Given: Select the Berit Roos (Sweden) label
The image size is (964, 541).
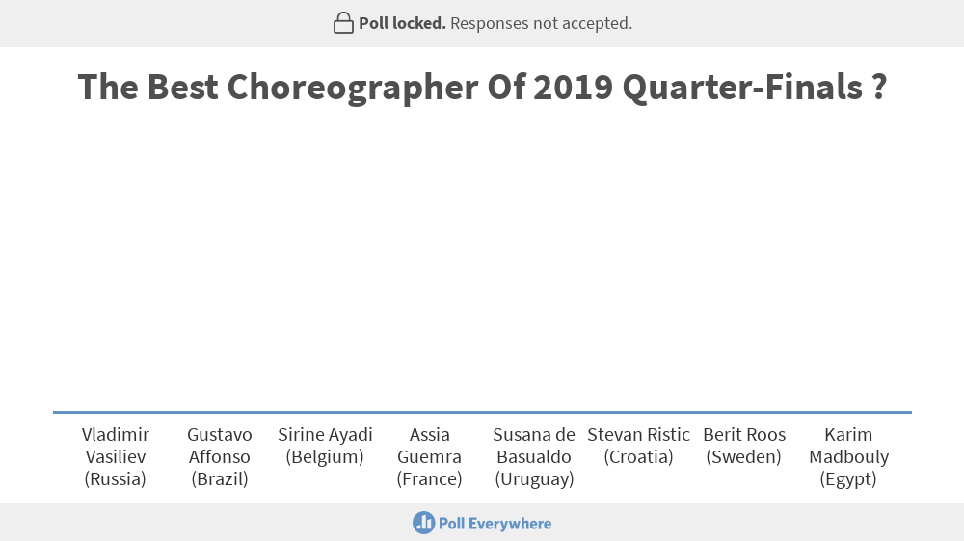Looking at the screenshot, I should pyautogui.click(x=744, y=446).
